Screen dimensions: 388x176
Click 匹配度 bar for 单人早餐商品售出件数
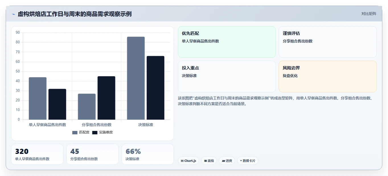[x=38, y=98]
